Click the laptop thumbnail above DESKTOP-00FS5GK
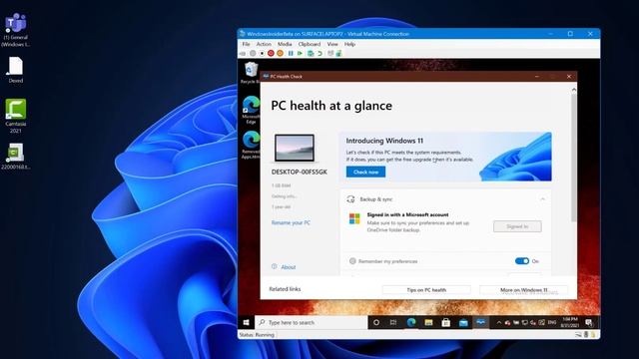 tap(295, 149)
